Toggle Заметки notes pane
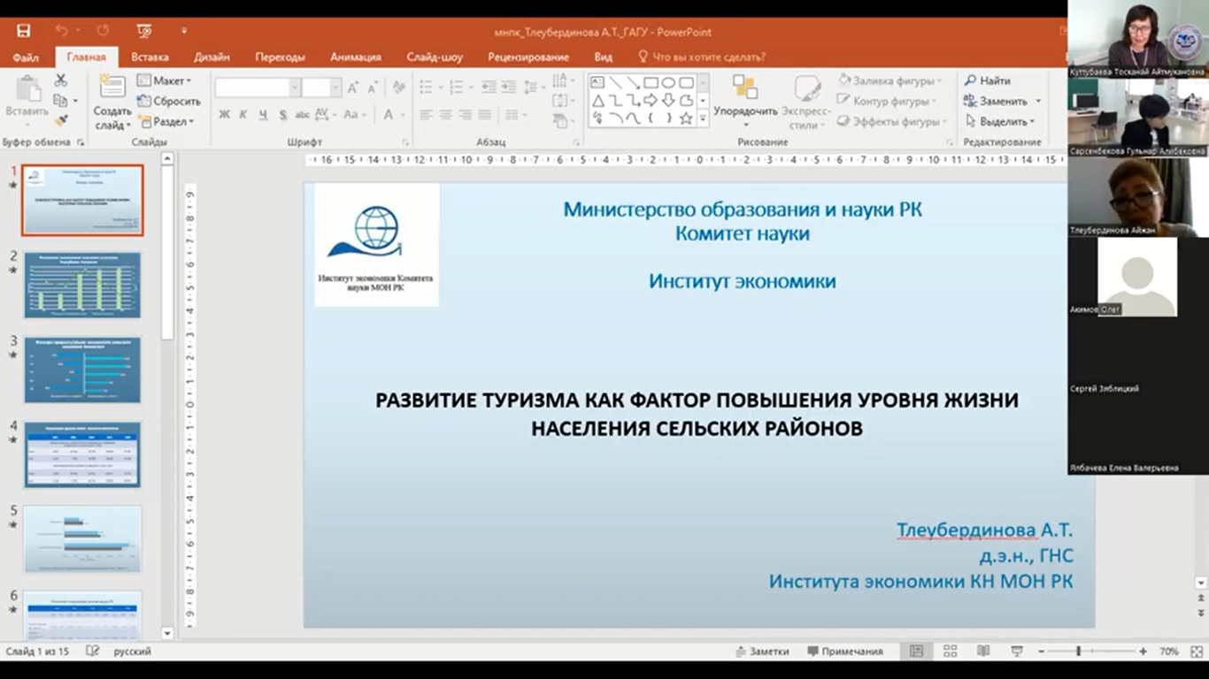The image size is (1209, 679). tap(762, 651)
